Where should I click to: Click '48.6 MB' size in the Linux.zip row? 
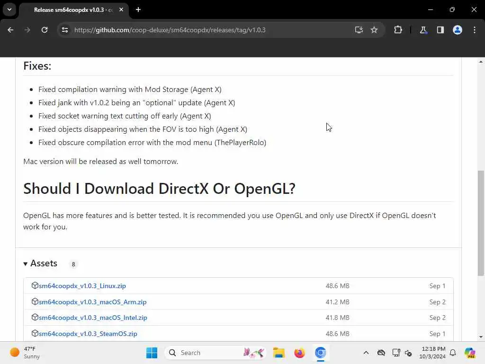[x=337, y=286]
